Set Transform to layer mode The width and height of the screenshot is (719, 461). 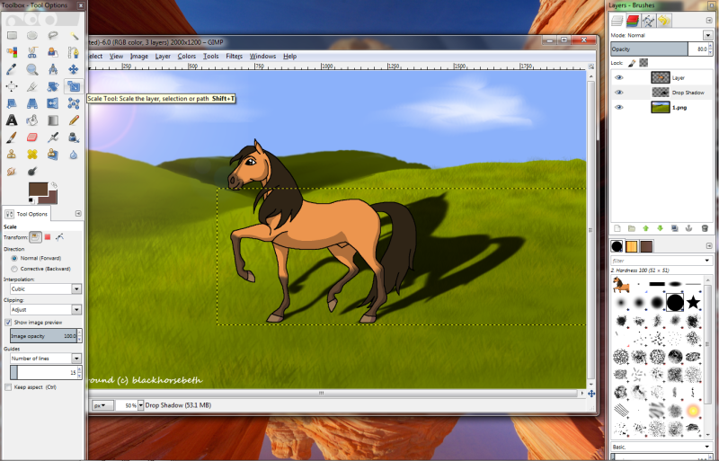tap(35, 237)
